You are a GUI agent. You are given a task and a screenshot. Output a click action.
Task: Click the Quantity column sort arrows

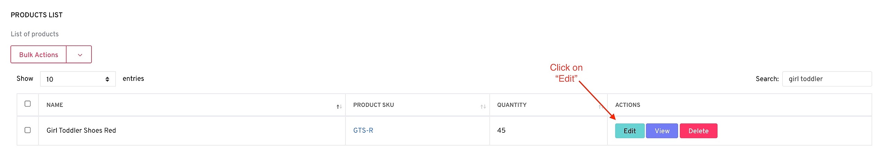pyautogui.click(x=600, y=107)
